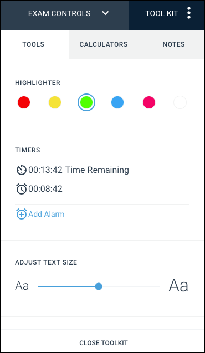
Task: Expand the Exam Controls chevron dropdown
Action: (x=105, y=13)
